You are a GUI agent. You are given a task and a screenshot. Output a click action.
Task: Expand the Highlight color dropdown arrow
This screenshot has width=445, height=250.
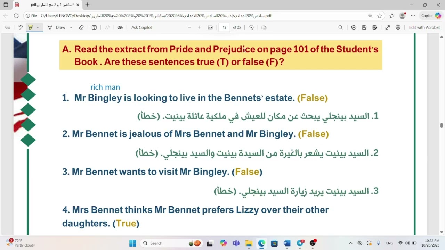point(38,27)
